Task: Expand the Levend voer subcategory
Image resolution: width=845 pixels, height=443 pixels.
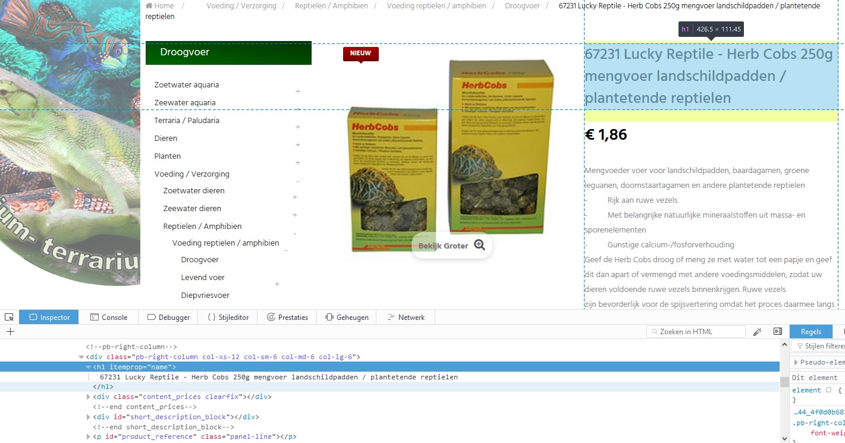Action: (x=277, y=284)
